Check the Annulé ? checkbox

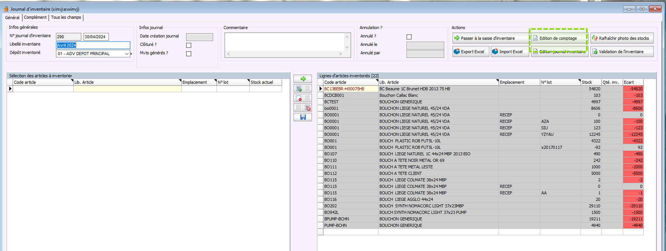409,37
